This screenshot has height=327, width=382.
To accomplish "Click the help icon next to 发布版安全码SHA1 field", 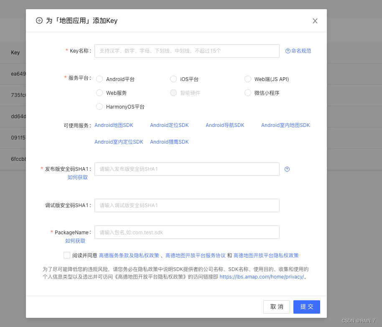I will pyautogui.click(x=287, y=169).
